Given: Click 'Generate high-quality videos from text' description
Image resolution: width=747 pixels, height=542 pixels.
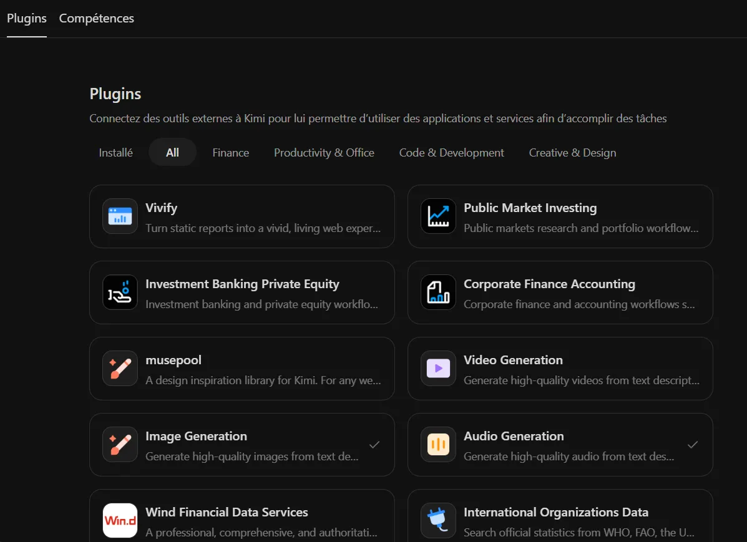Looking at the screenshot, I should coord(582,381).
